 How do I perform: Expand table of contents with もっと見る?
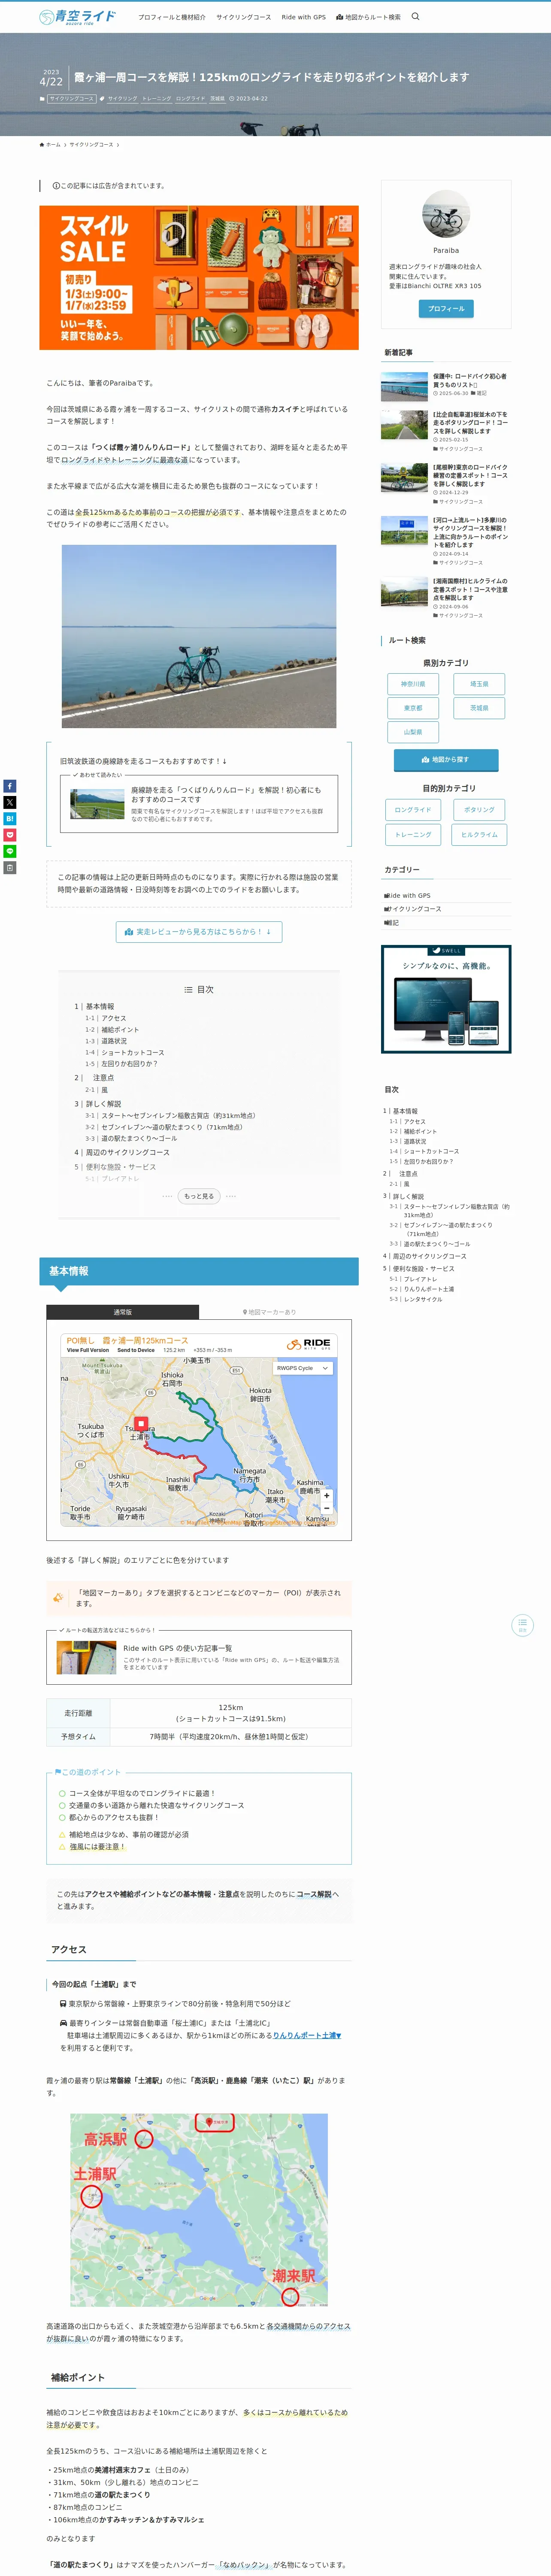coord(199,1196)
